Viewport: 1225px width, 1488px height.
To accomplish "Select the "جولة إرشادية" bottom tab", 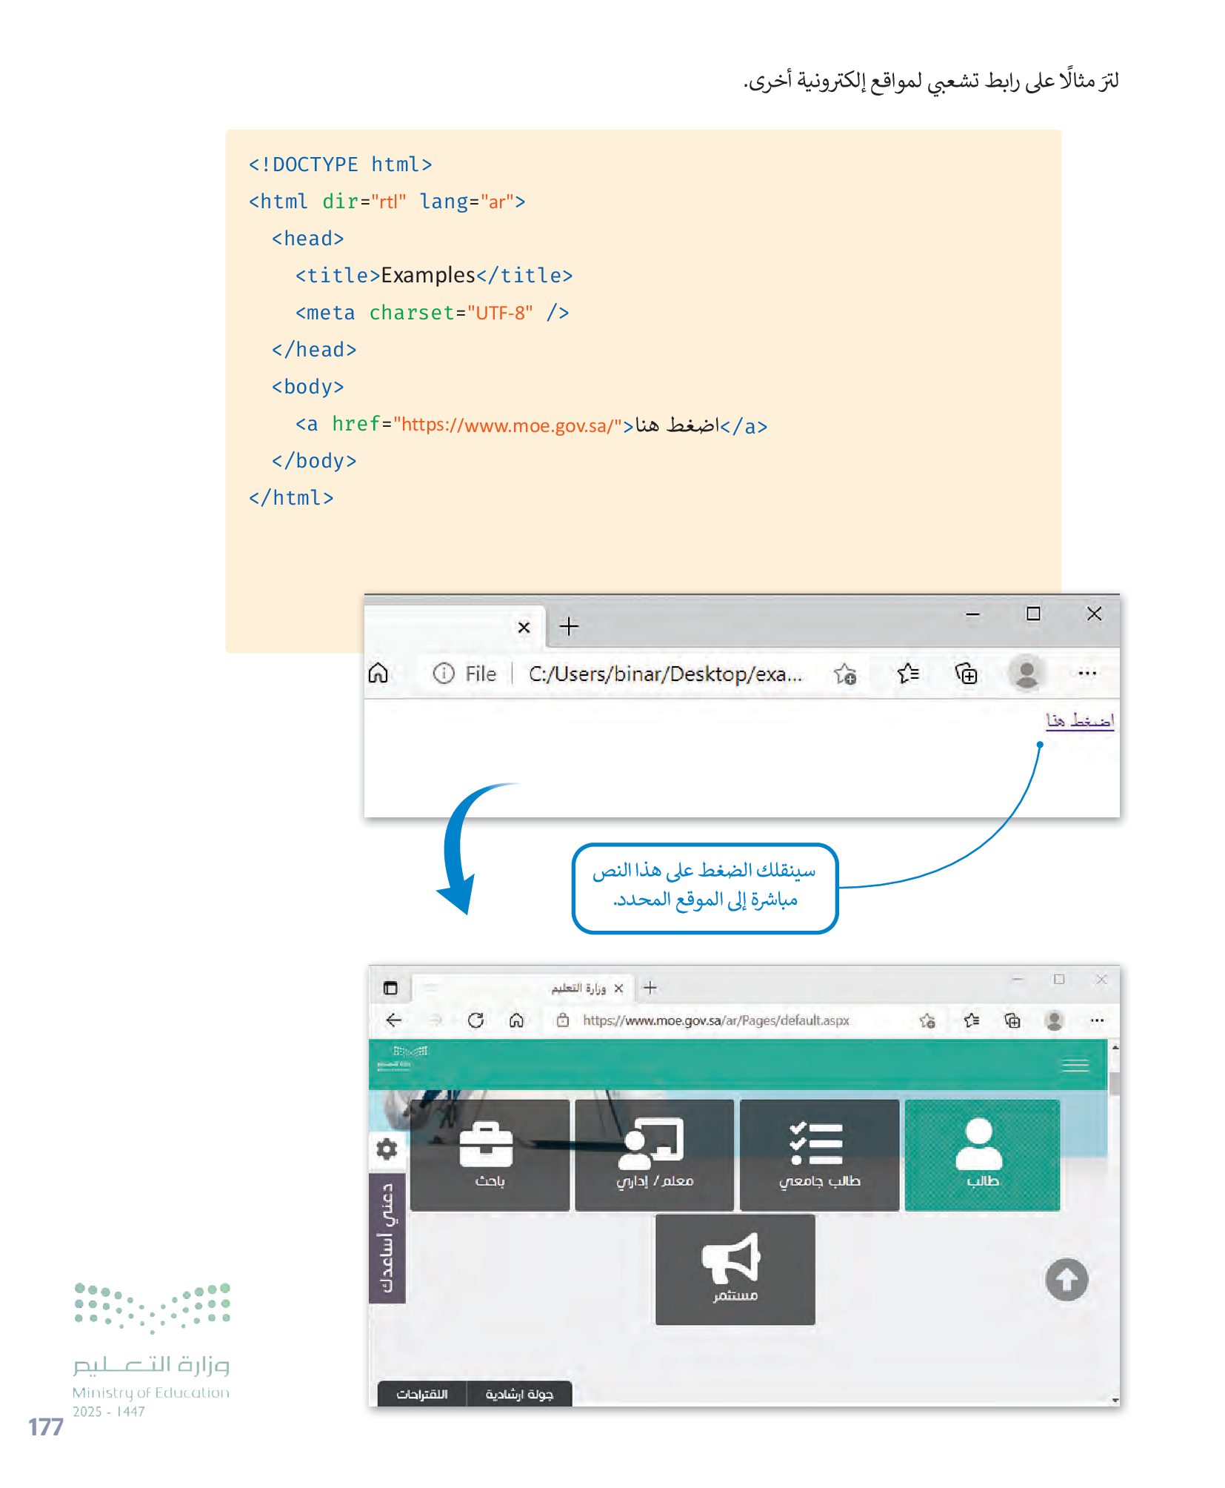I will (519, 1394).
